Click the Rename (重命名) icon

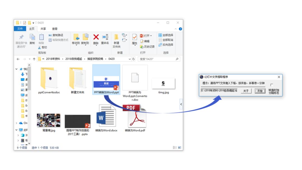pos(105,37)
